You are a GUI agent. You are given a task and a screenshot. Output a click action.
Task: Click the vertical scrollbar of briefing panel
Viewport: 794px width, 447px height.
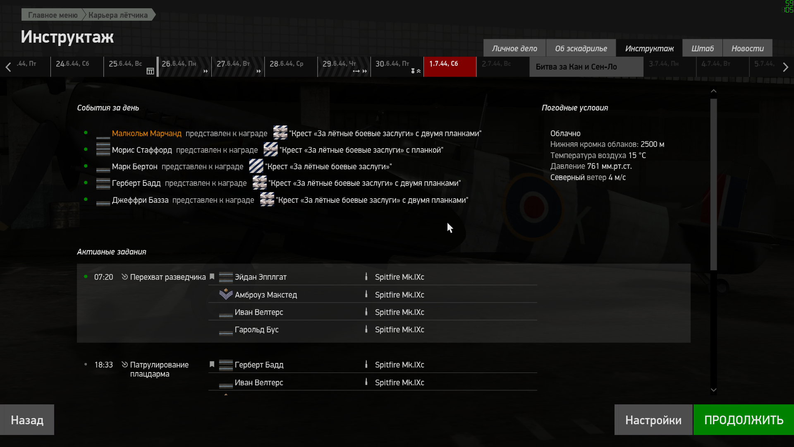coord(713,185)
